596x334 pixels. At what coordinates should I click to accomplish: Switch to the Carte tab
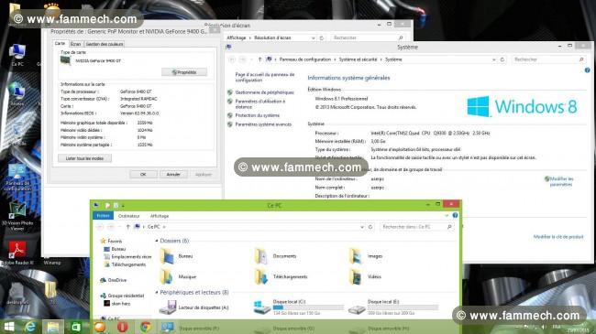pyautogui.click(x=60, y=44)
